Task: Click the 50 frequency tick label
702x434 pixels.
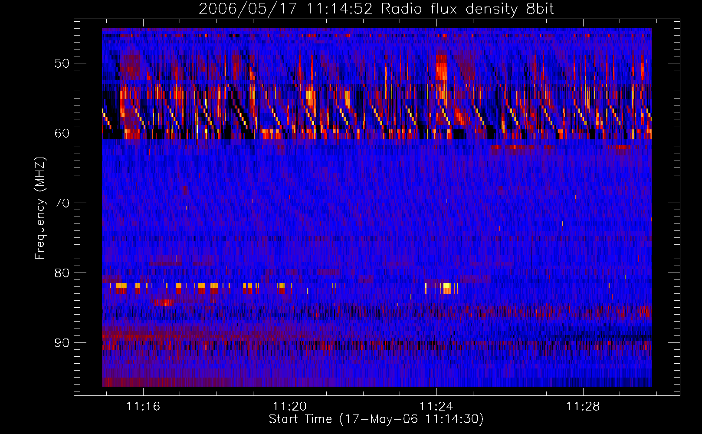Action: [x=62, y=63]
